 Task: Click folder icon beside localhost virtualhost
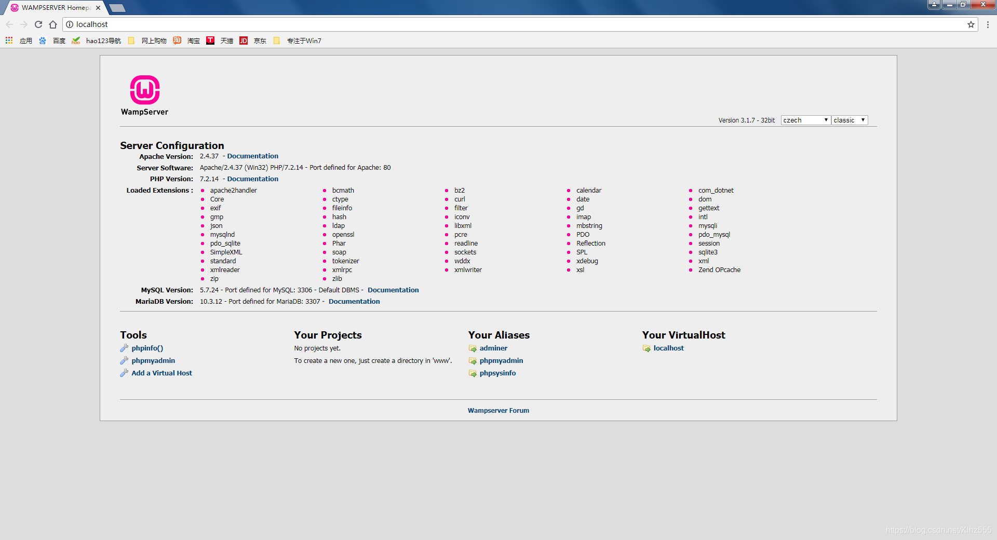pyautogui.click(x=646, y=348)
